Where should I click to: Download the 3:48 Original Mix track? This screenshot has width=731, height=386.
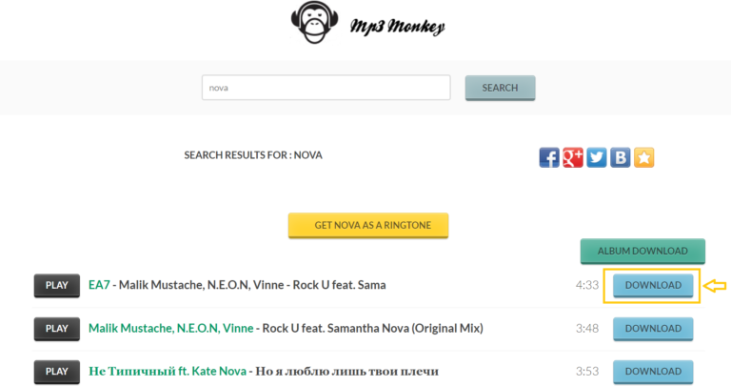point(653,329)
